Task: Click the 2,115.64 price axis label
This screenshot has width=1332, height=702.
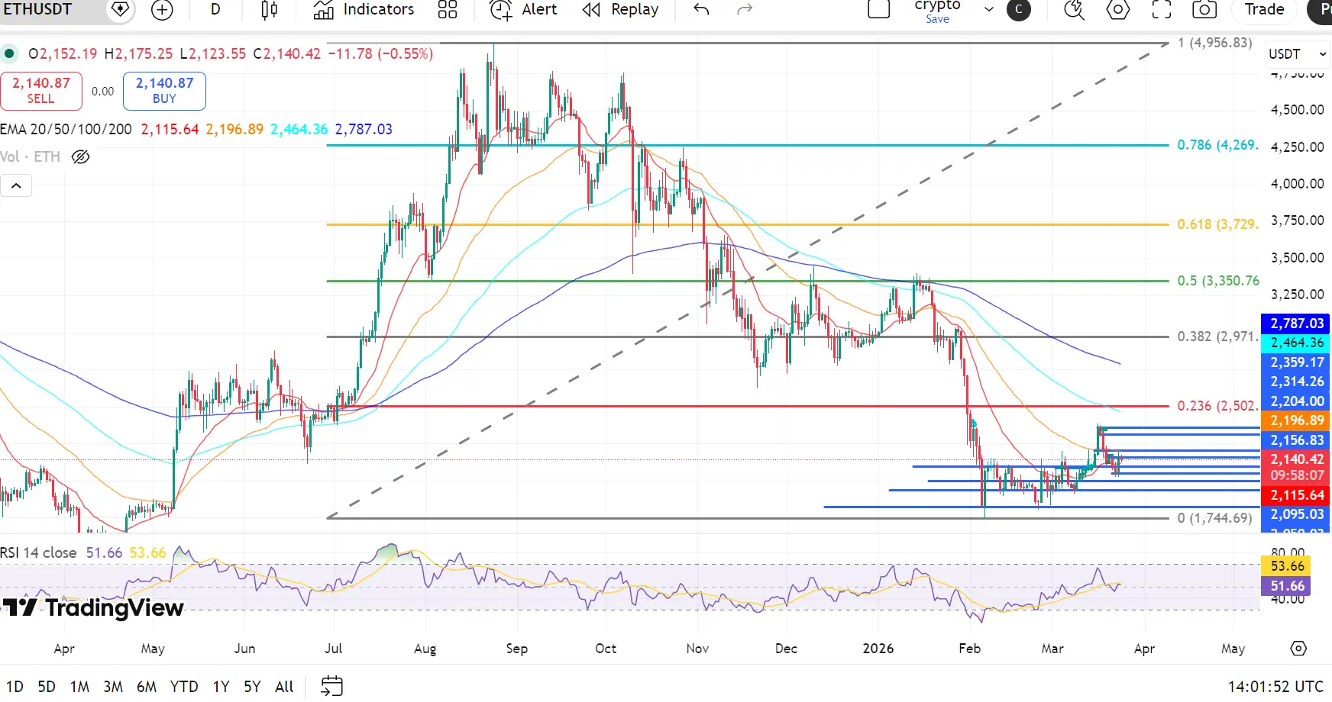Action: (1296, 495)
